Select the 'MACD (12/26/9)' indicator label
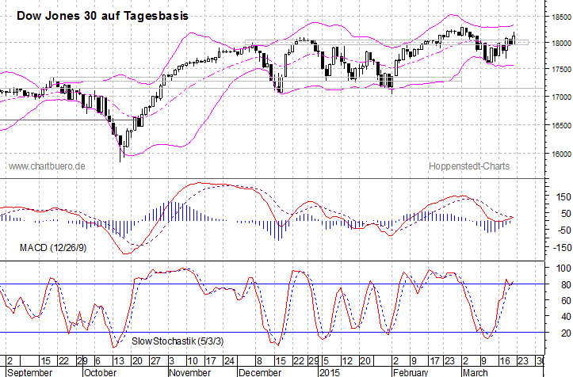 tap(53, 248)
